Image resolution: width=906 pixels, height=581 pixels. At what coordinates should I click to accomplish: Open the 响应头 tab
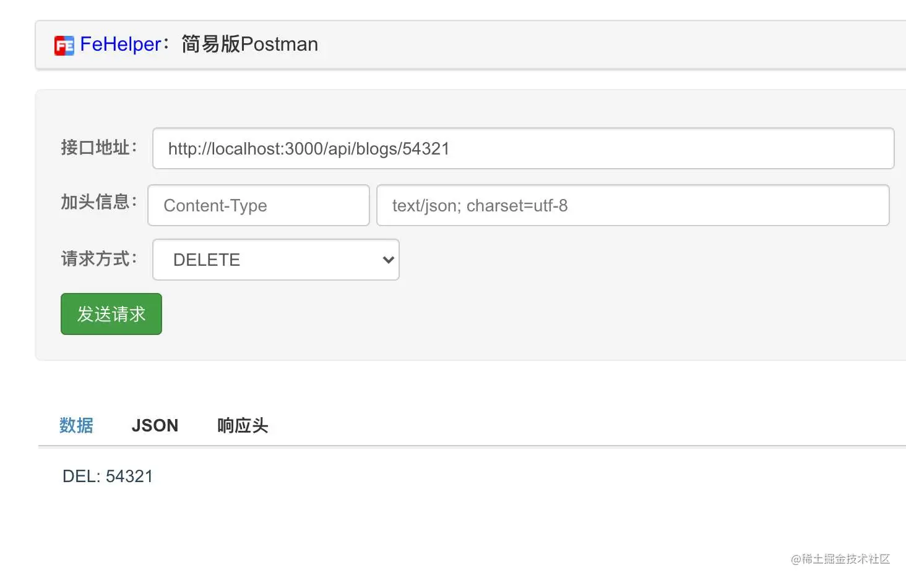pos(243,425)
